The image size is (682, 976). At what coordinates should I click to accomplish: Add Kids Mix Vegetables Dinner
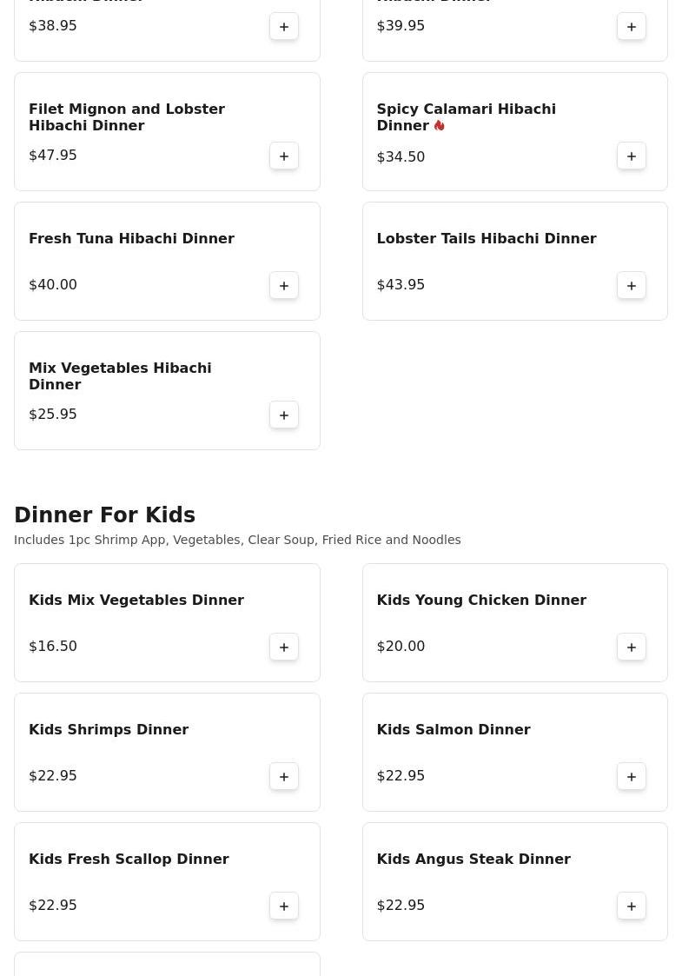tap(284, 647)
